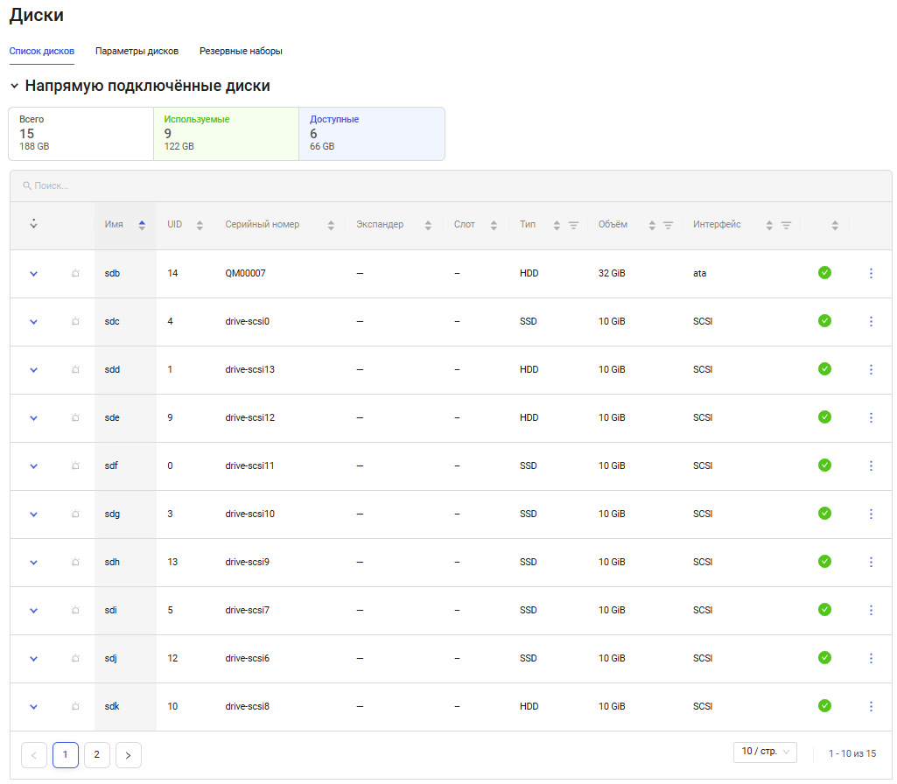Open the three-dot actions menu for sdc
This screenshot has width=897, height=784.
[x=871, y=321]
